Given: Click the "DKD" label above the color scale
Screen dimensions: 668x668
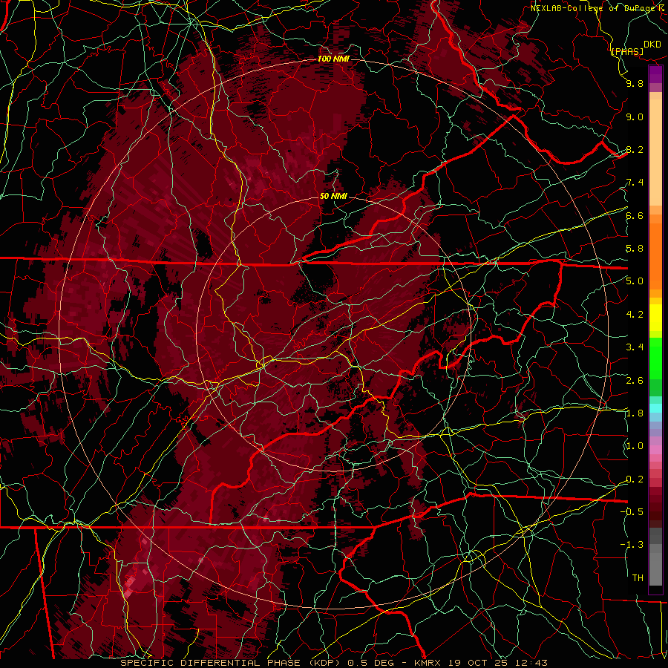Looking at the screenshot, I should pos(652,45).
